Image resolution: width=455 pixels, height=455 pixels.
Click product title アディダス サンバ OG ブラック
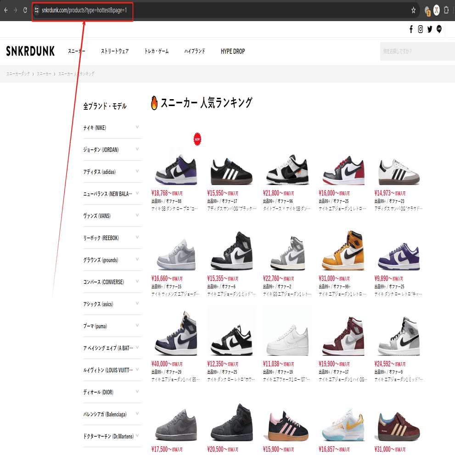231,209
